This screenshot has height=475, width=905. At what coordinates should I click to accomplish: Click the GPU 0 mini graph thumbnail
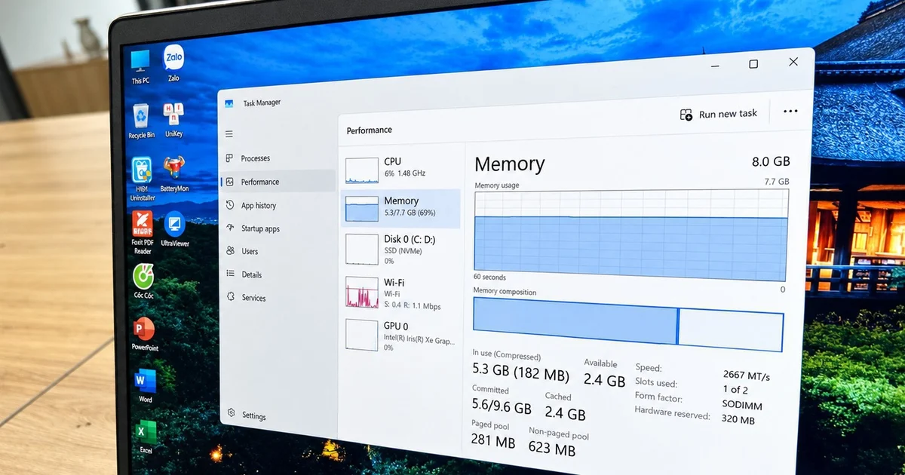click(362, 335)
